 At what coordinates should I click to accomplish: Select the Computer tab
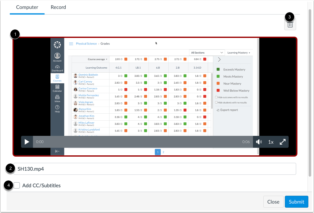(27, 7)
